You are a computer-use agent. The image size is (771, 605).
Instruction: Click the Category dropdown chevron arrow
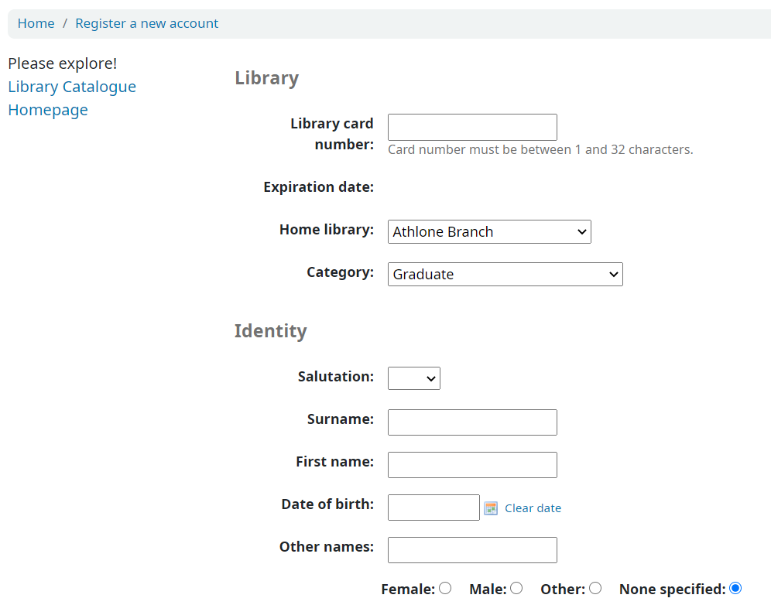[x=614, y=274]
